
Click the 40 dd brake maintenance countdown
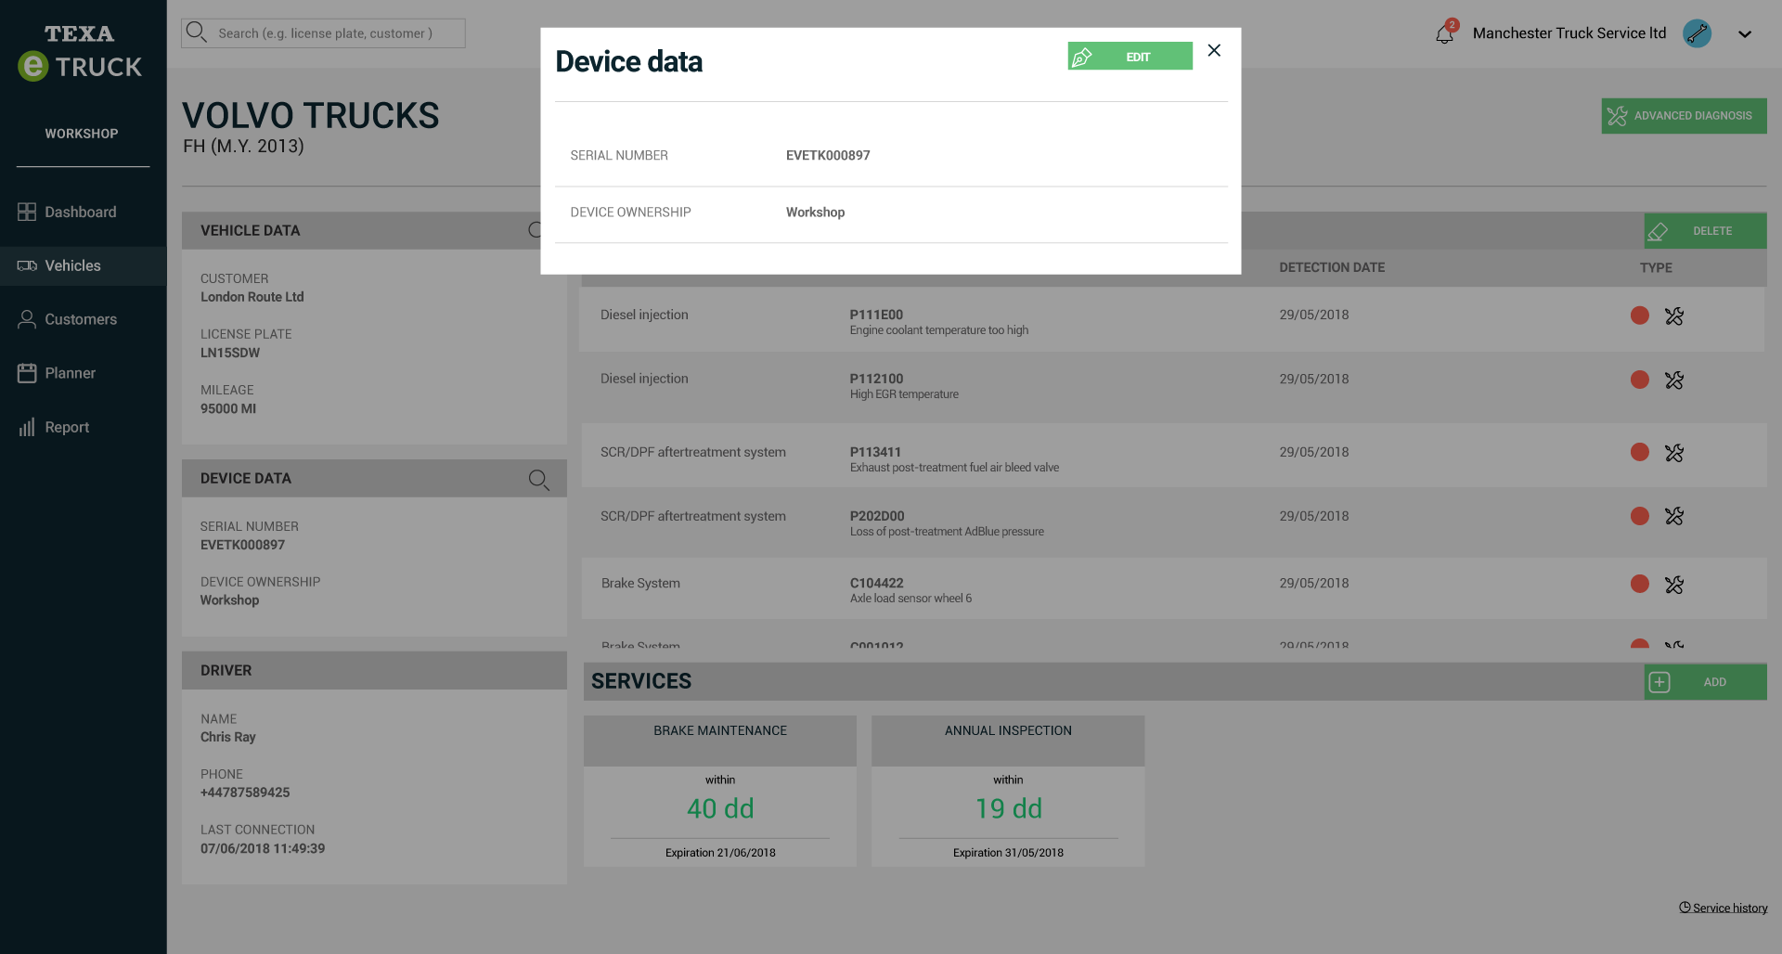click(720, 808)
